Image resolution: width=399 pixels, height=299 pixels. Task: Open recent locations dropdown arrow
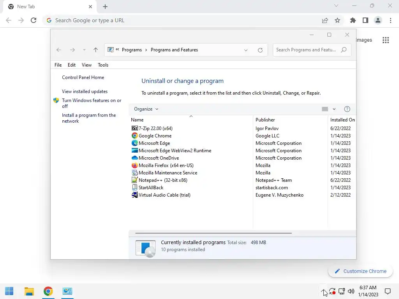(84, 50)
